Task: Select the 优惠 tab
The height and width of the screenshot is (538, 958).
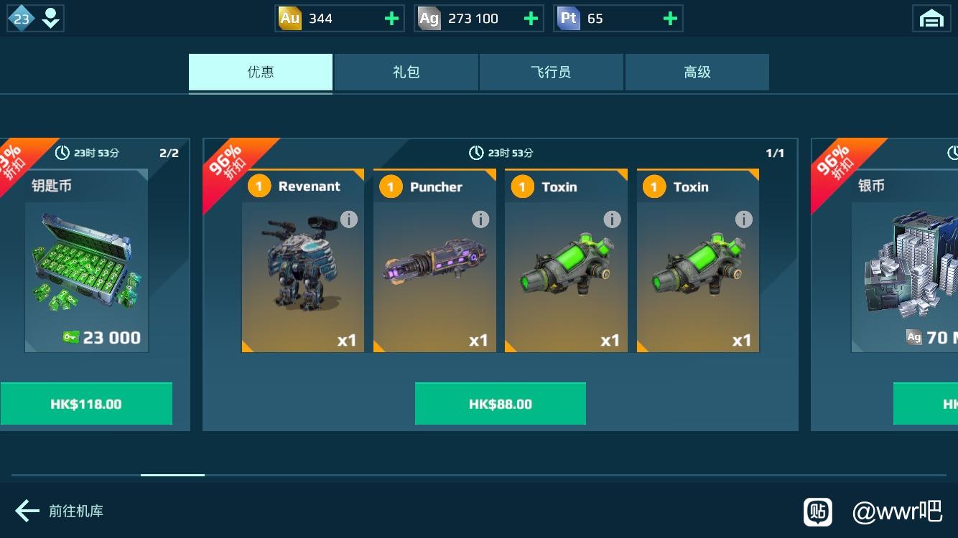Action: [261, 72]
